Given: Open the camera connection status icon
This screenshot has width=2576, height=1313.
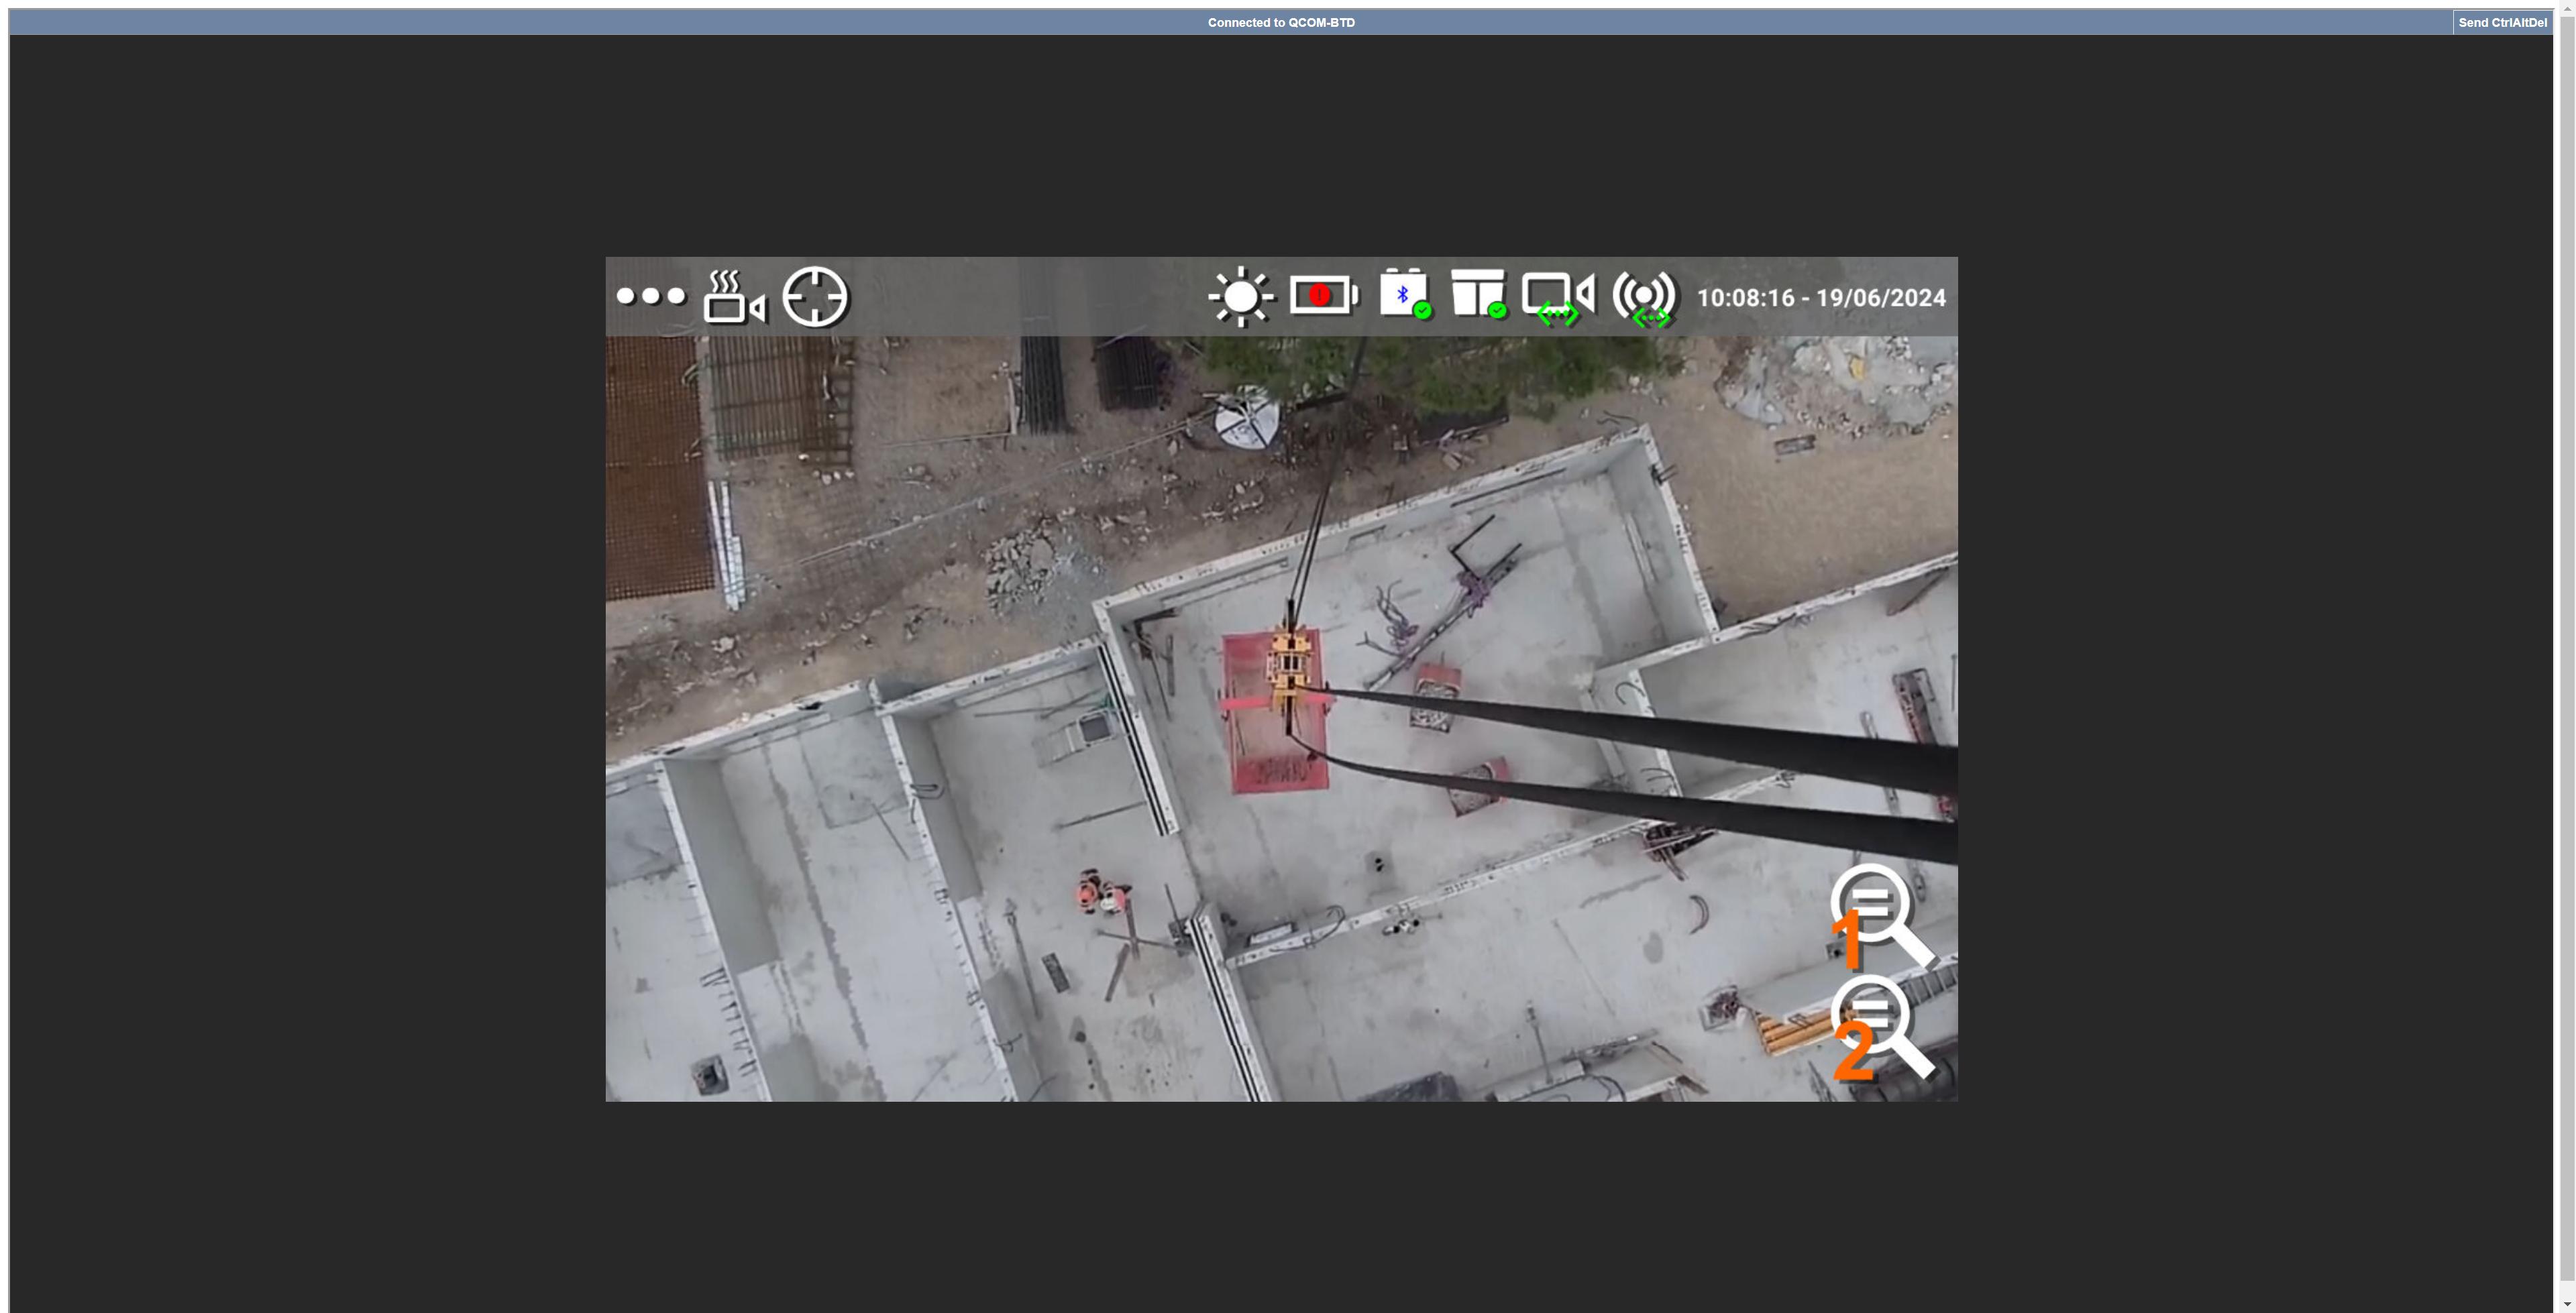Looking at the screenshot, I should pyautogui.click(x=1558, y=298).
